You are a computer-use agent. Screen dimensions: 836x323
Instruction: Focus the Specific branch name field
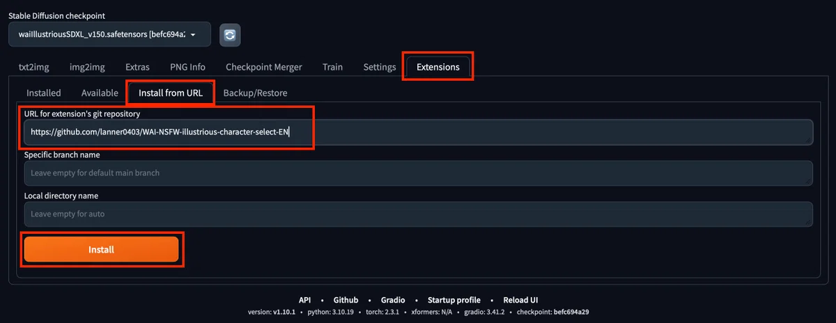point(418,173)
